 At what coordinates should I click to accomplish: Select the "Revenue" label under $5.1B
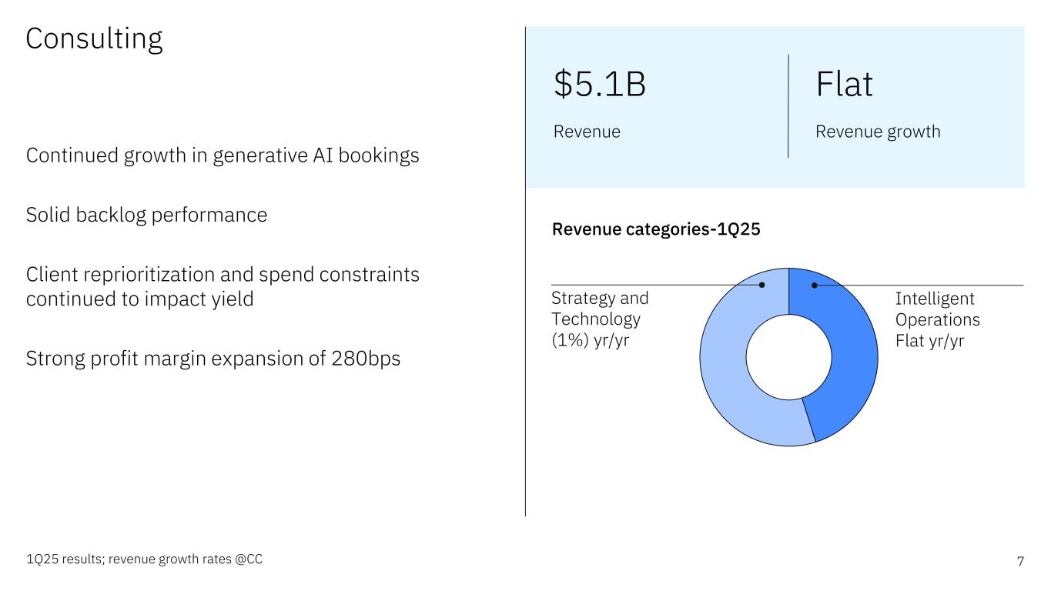point(587,132)
